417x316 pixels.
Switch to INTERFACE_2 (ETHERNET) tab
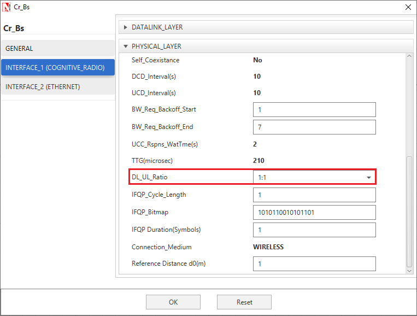pyautogui.click(x=57, y=86)
